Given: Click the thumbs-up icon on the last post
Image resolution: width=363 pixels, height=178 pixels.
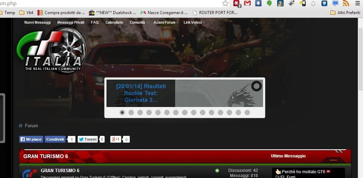Looking at the screenshot, I should click(x=278, y=172).
